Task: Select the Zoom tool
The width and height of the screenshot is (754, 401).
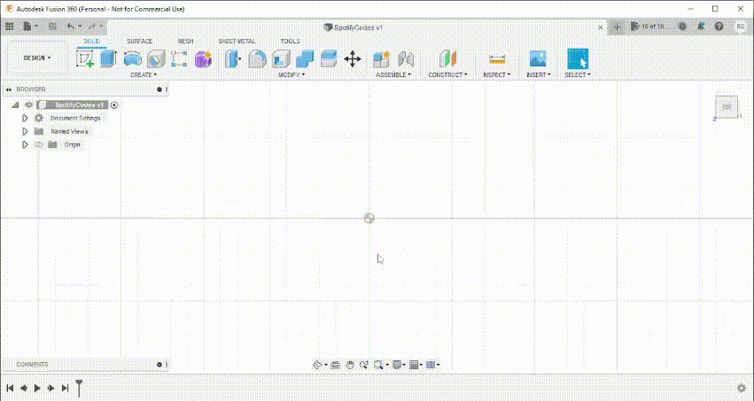Action: (364, 365)
